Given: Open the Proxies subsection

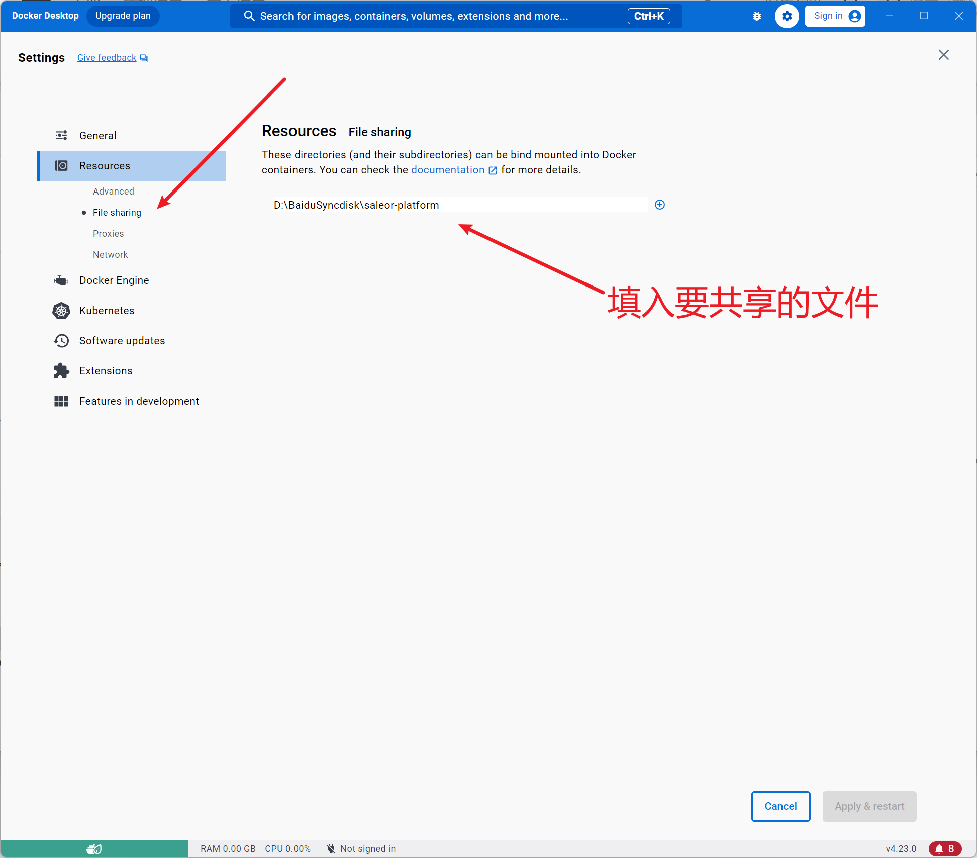Looking at the screenshot, I should coord(108,234).
